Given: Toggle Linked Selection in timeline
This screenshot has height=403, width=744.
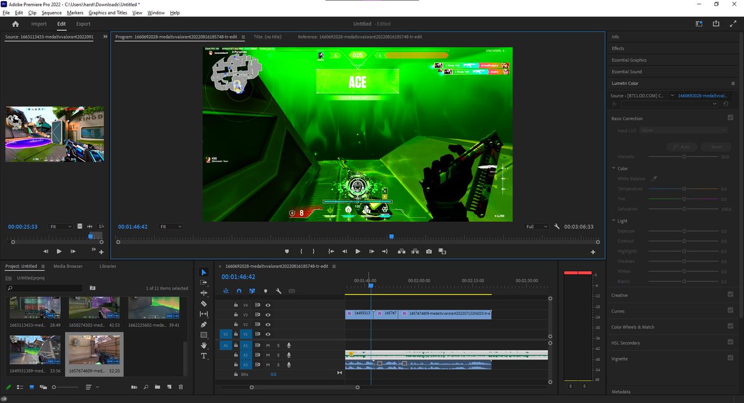Looking at the screenshot, I should pos(252,291).
